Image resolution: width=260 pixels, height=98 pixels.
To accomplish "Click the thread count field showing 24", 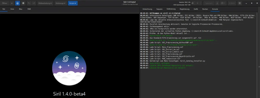I will (193, 3).
